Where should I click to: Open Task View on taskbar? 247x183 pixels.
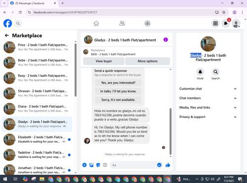[15, 179]
